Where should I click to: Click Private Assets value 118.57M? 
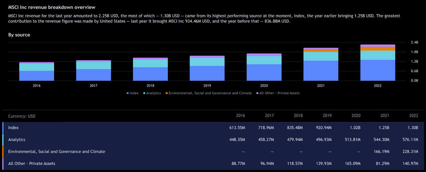tap(295, 164)
